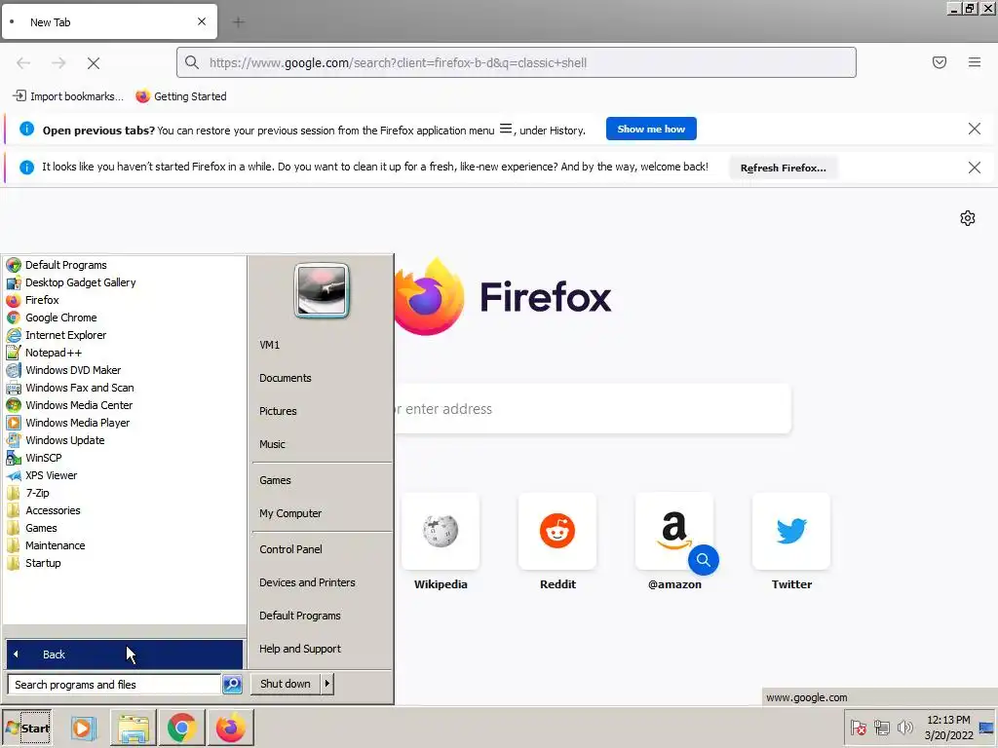Open Windows Update

pos(56,440)
